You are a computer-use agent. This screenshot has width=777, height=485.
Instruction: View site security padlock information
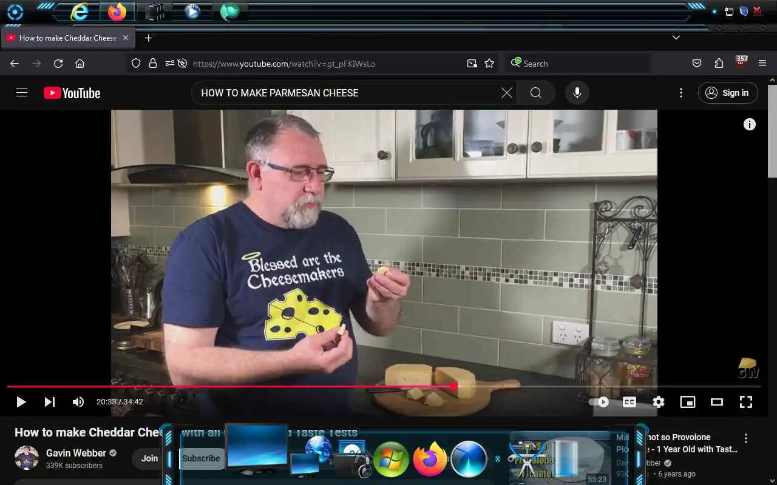coord(153,64)
